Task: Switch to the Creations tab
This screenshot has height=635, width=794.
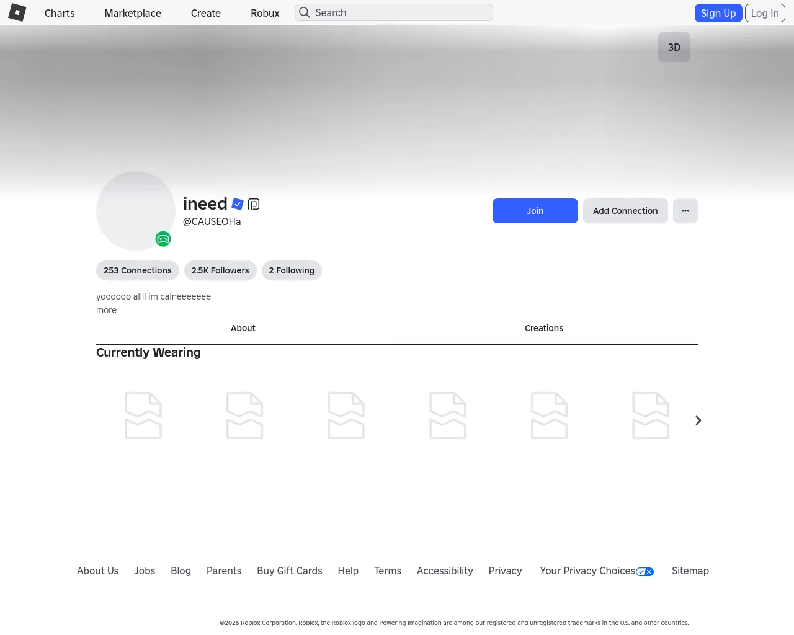Action: [544, 328]
